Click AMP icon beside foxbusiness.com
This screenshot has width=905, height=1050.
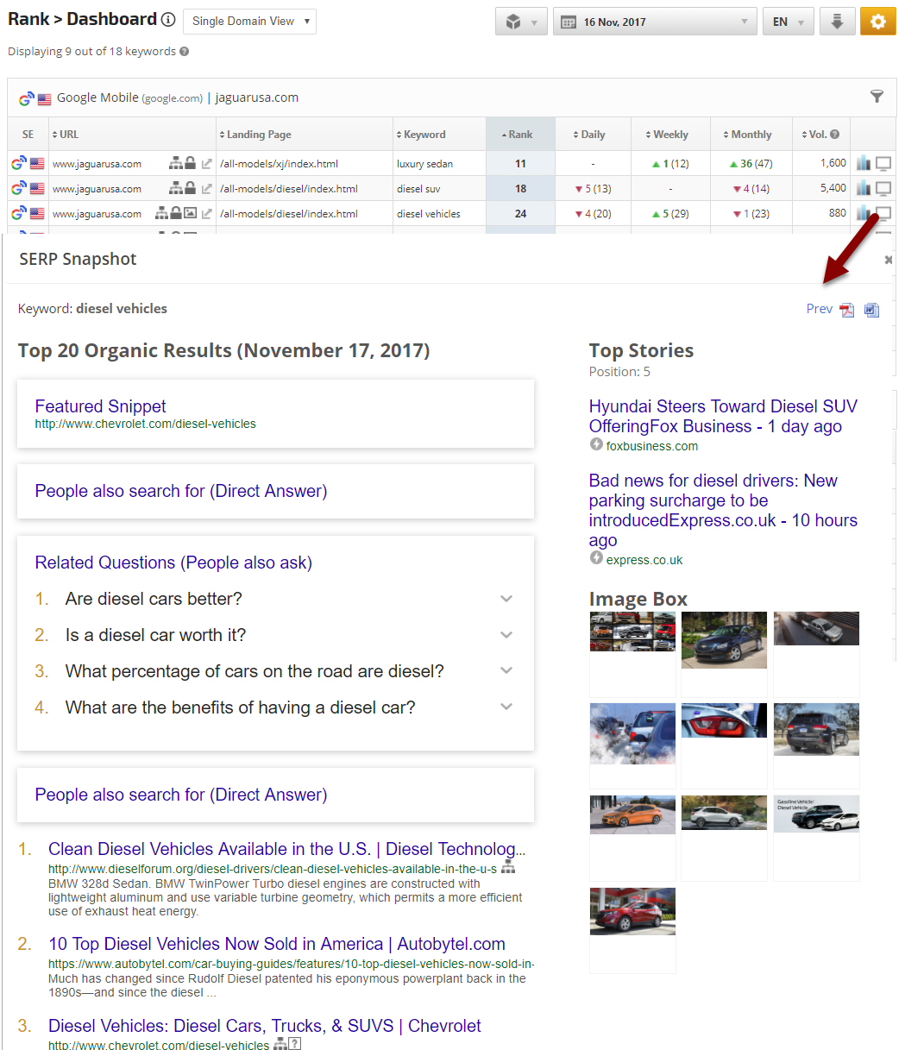tap(595, 444)
